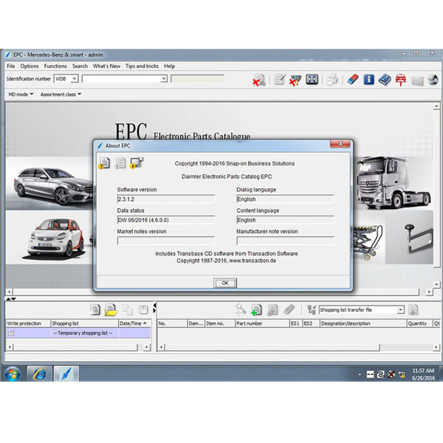This screenshot has height=443, width=443.
Task: Click the Quantity column header
Action: [419, 323]
